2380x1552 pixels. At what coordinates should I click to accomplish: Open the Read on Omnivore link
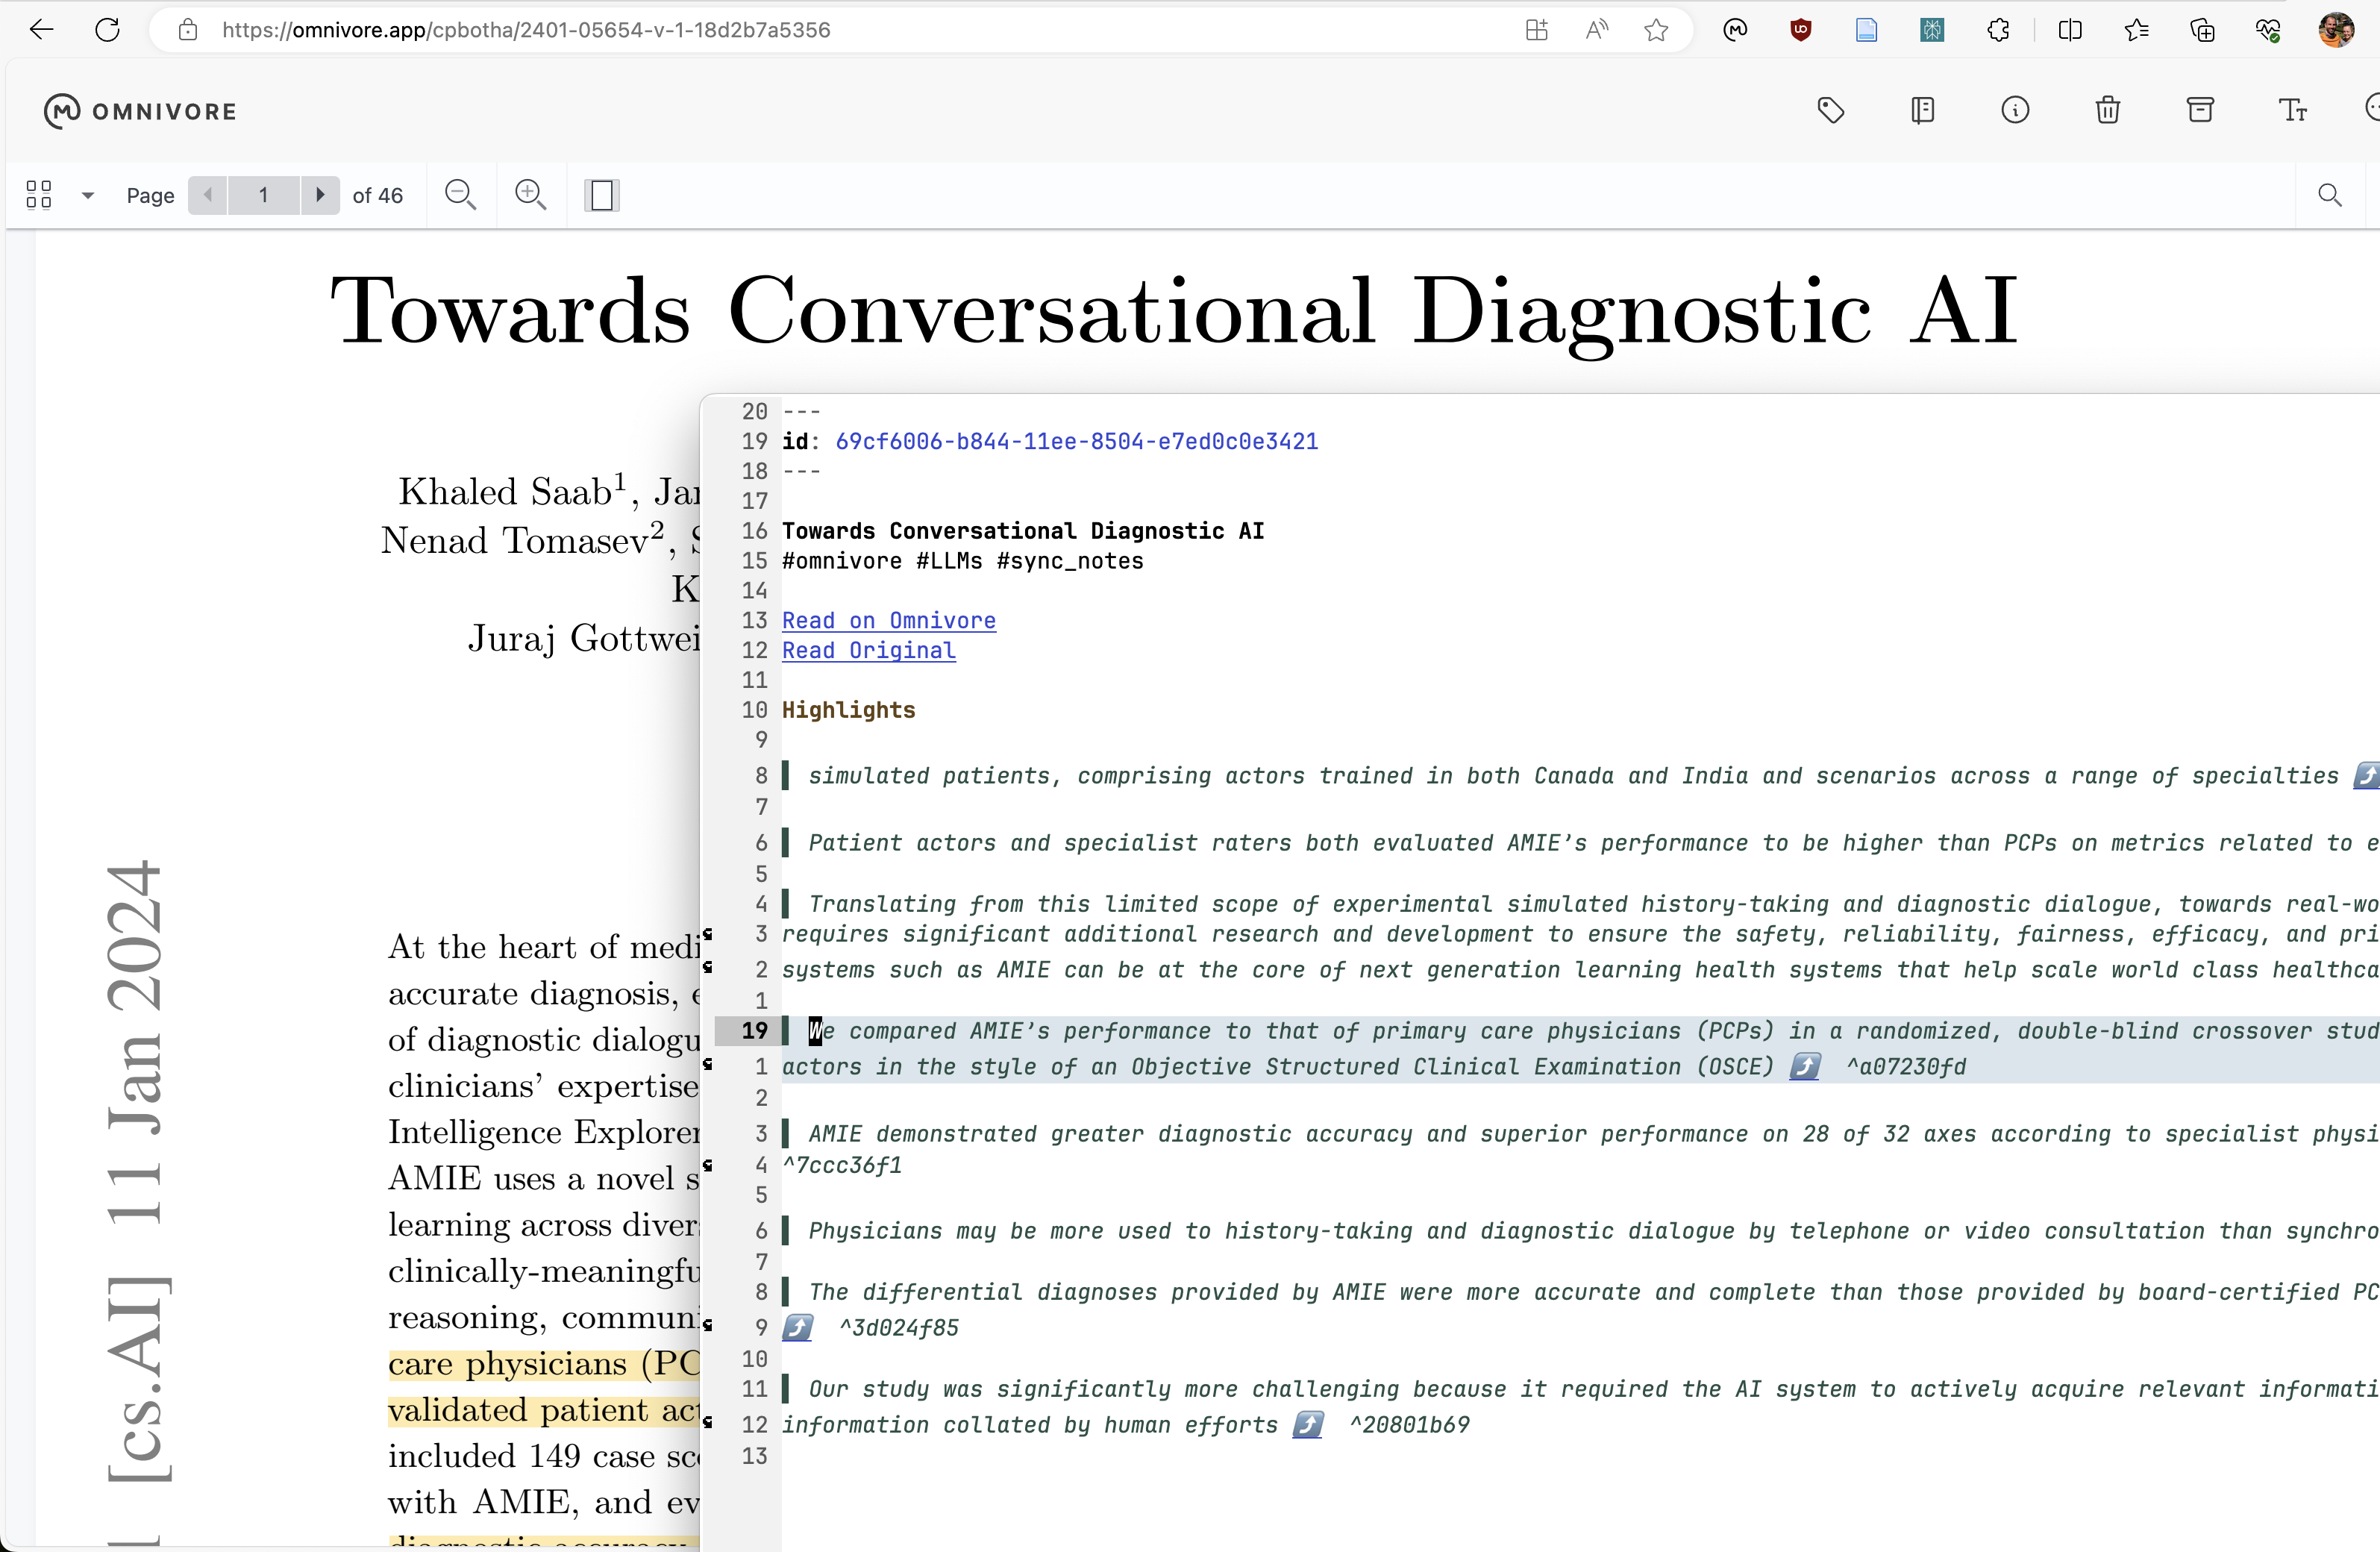point(888,621)
